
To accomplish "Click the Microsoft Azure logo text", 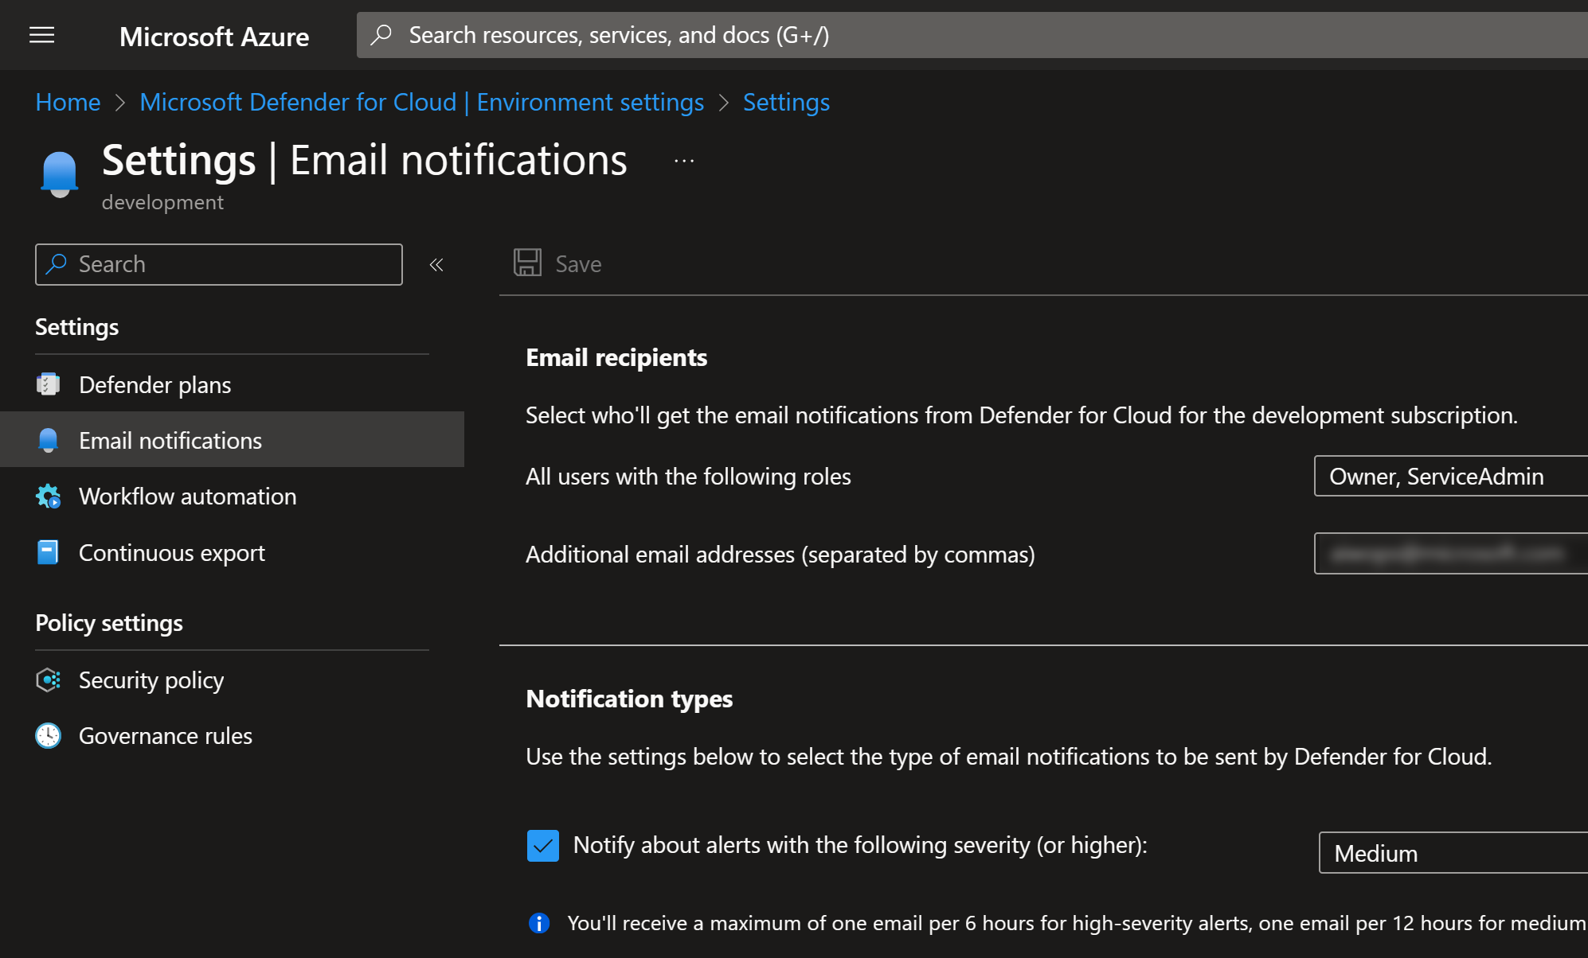I will tap(214, 36).
